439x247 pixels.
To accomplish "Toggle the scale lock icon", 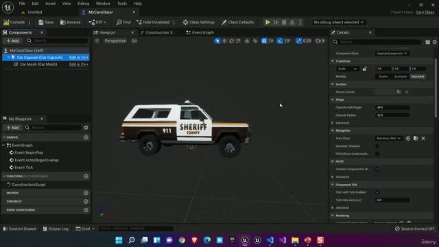I will pyautogui.click(x=364, y=69).
